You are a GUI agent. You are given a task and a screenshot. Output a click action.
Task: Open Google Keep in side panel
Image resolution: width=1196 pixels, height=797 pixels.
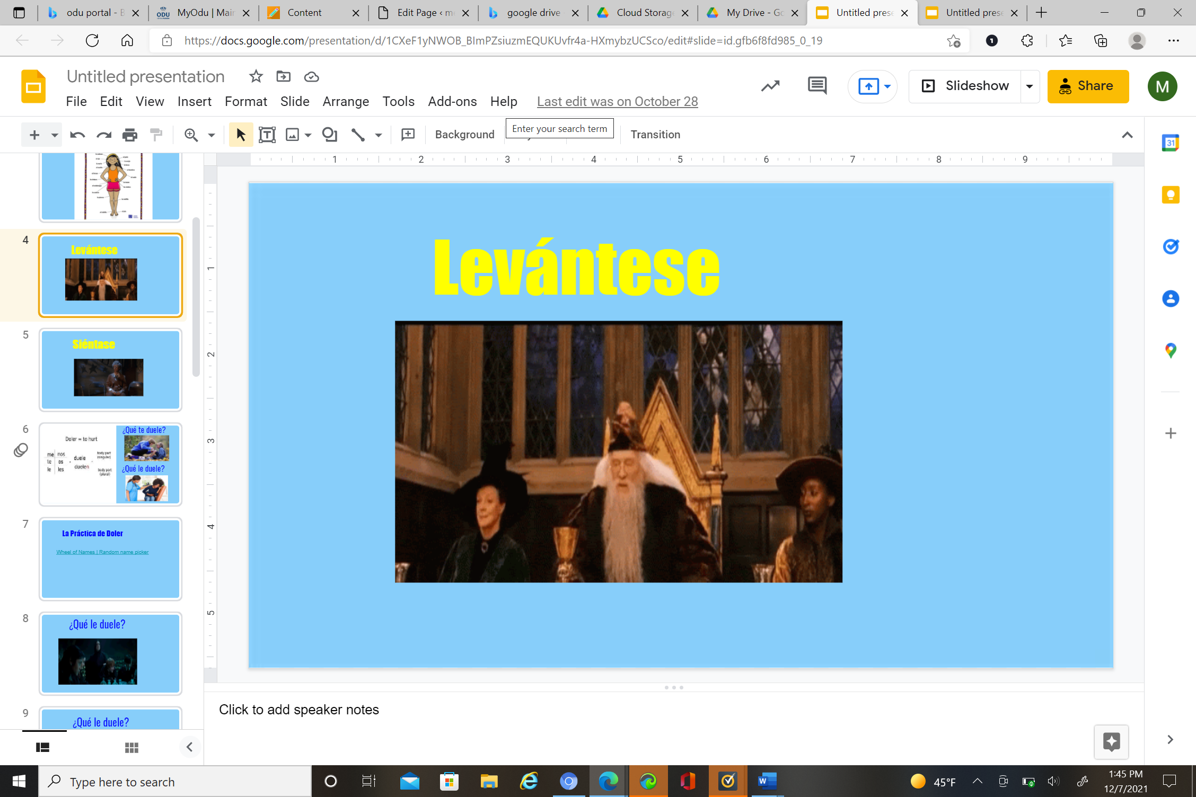1171,195
